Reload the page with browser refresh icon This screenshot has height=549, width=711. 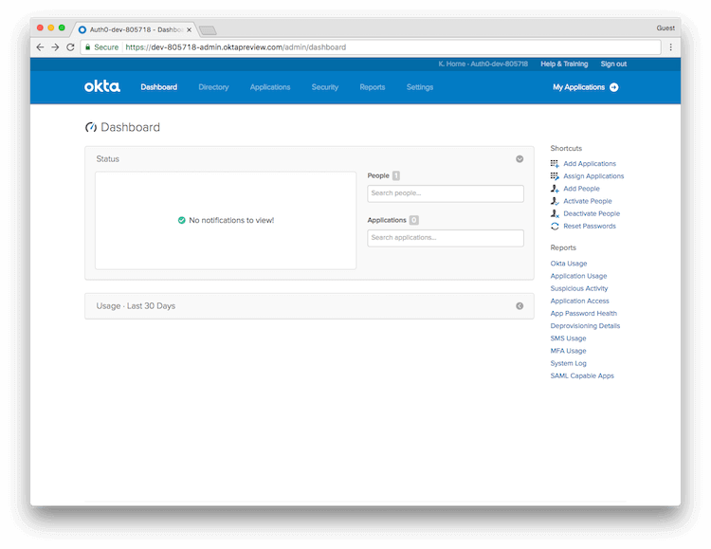(x=70, y=46)
